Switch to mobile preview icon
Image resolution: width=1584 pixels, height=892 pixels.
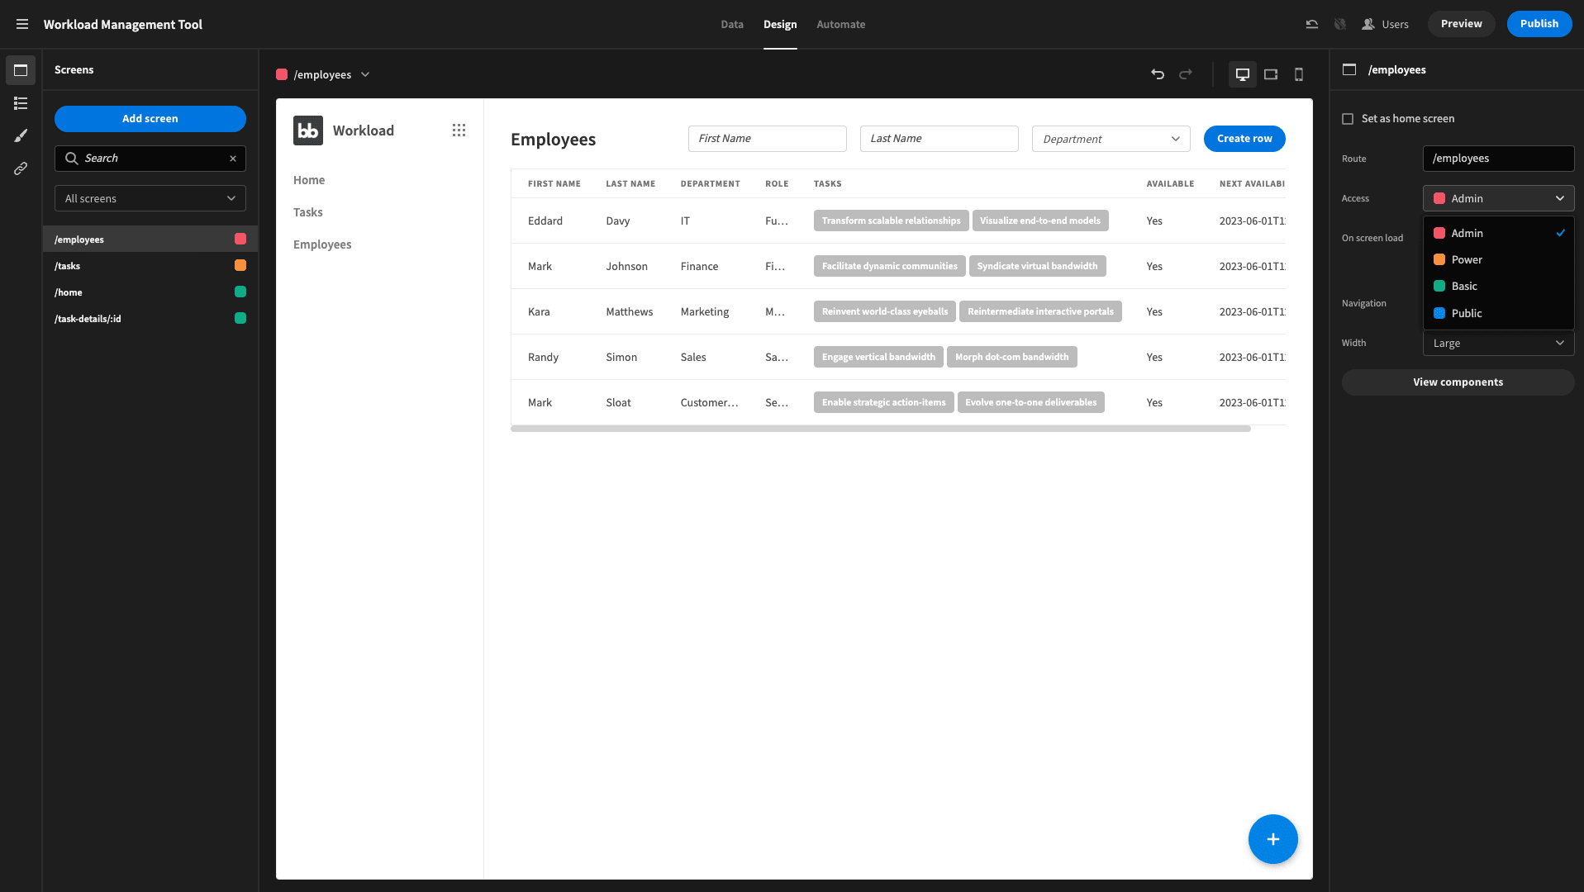[1299, 74]
